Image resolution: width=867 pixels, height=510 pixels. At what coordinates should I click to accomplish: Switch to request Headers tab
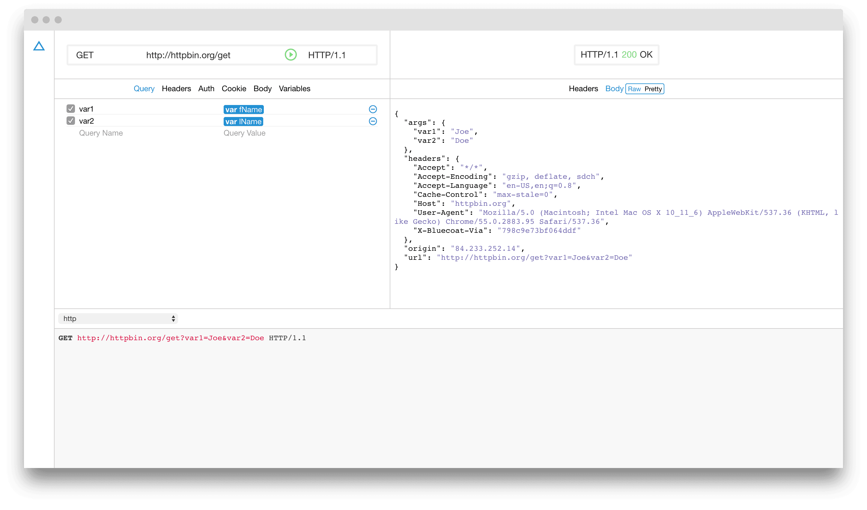[176, 88]
